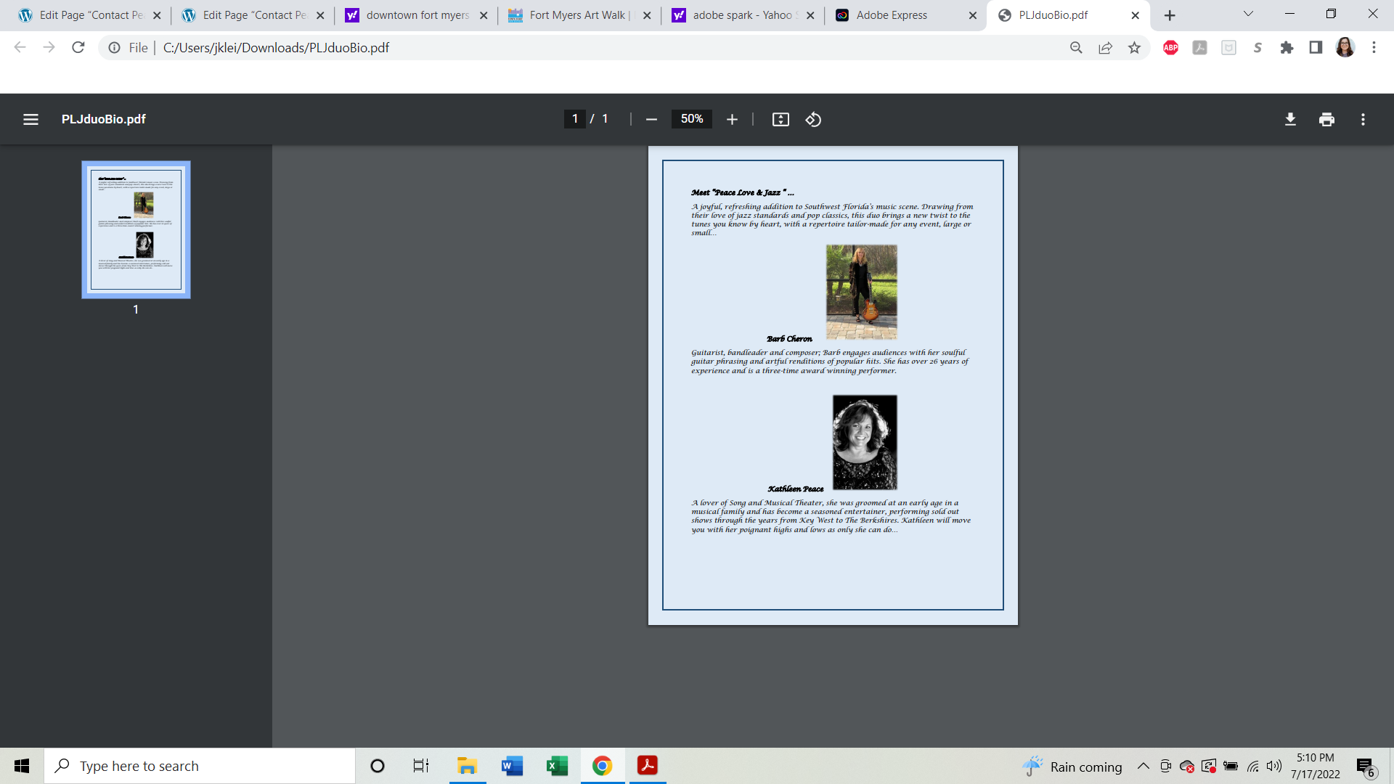Viewport: 1394px width, 784px height.
Task: Toggle the browser side panel
Action: (1316, 48)
